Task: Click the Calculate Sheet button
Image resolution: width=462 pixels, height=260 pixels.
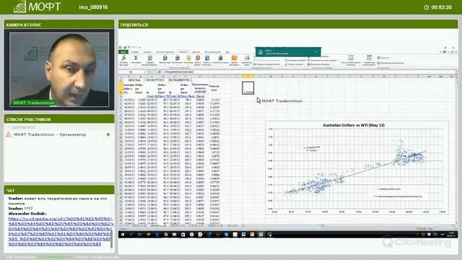Action: pyautogui.click(x=391, y=63)
